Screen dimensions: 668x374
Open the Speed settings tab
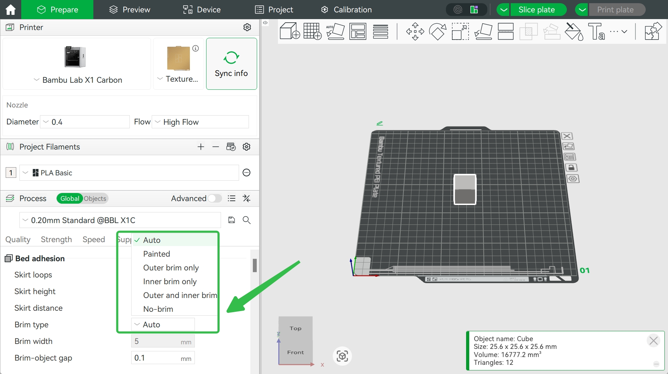pos(94,239)
